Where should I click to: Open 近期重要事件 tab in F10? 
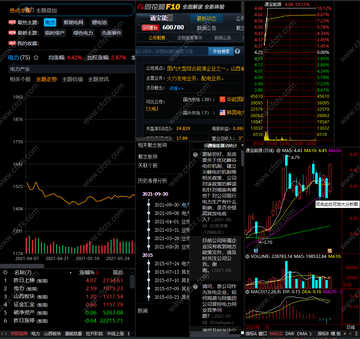190,38
